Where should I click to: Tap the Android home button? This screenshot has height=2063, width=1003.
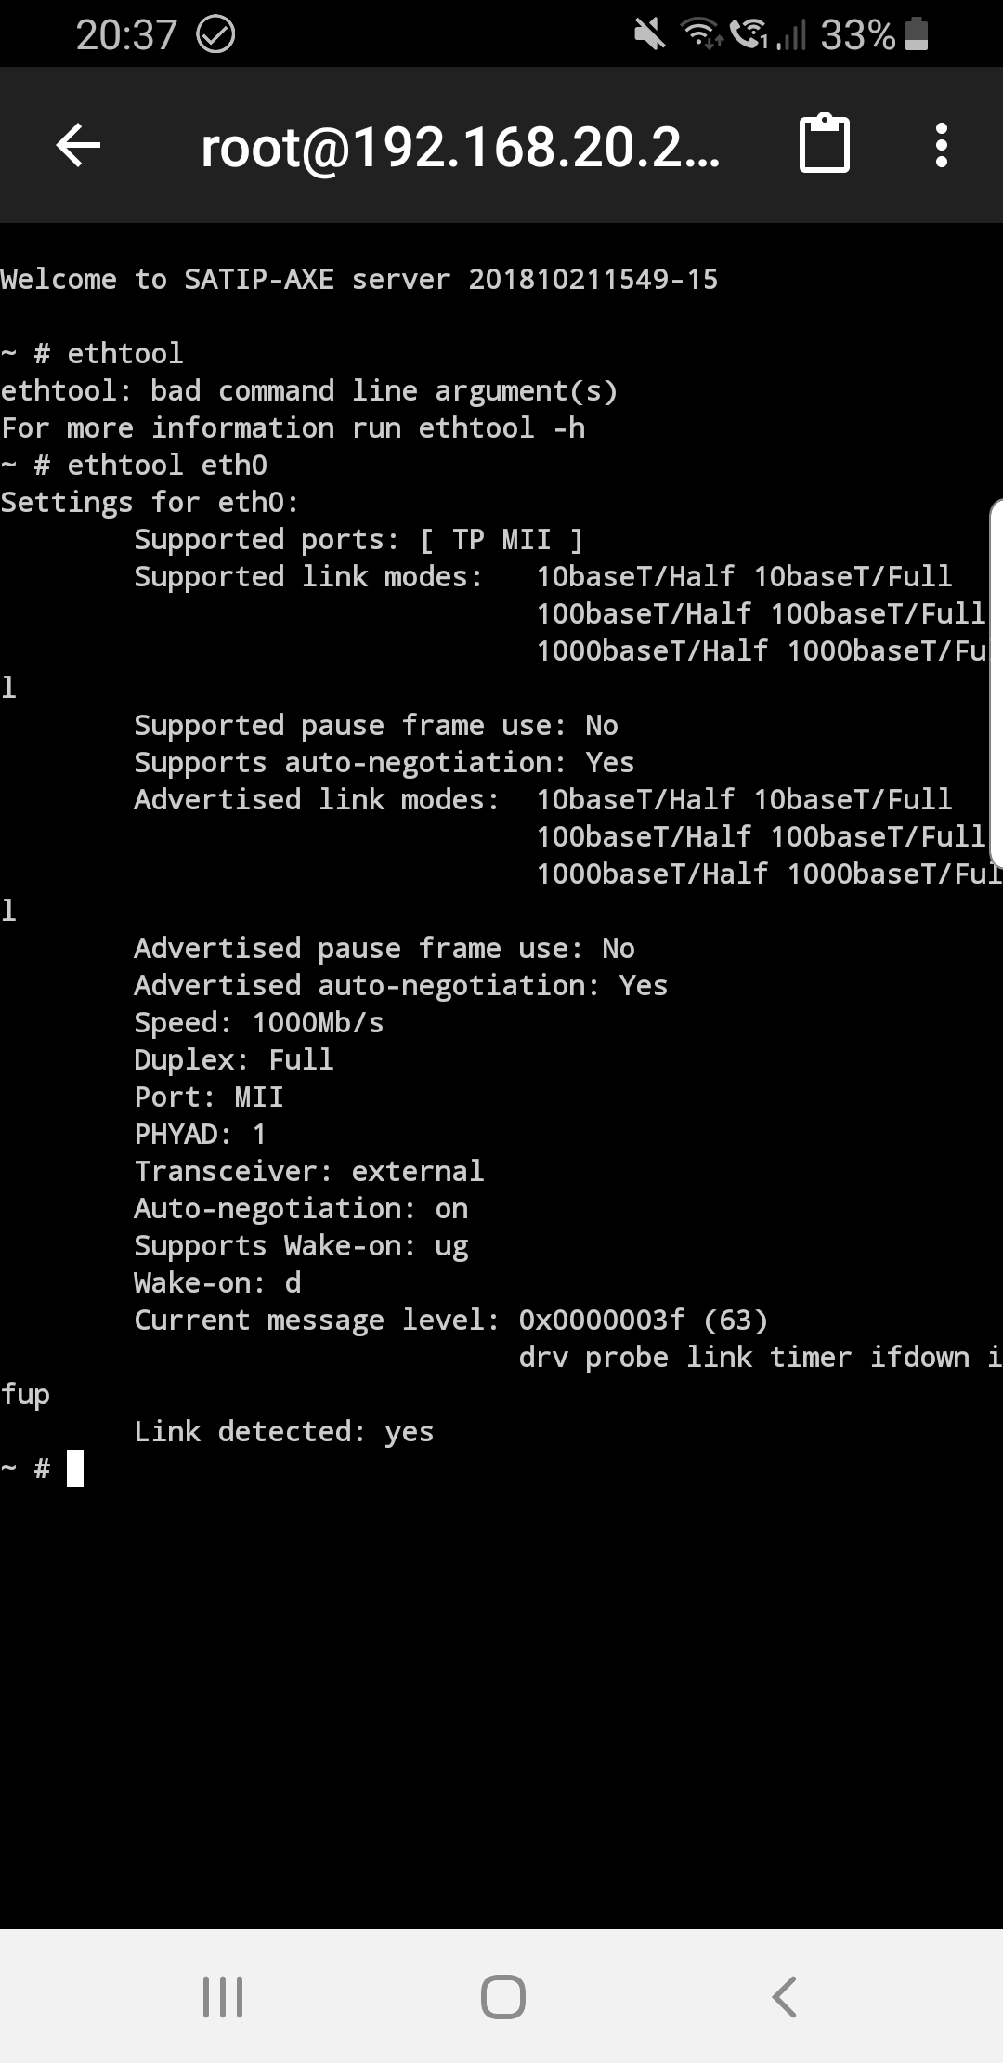point(503,1996)
